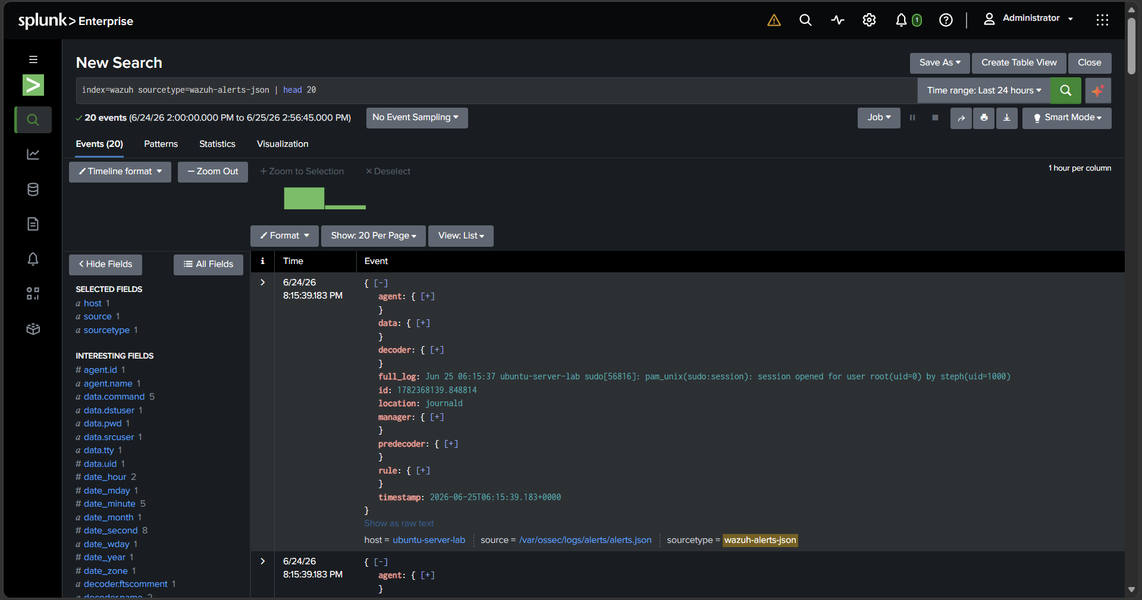Expand the decoder node in first event
Viewport: 1142px width, 600px height.
coord(437,350)
